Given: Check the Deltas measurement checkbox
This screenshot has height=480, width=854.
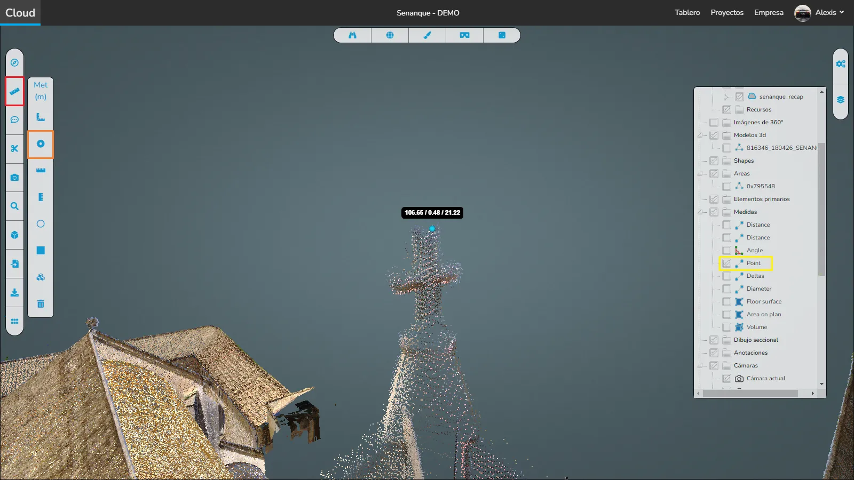Looking at the screenshot, I should (x=726, y=276).
